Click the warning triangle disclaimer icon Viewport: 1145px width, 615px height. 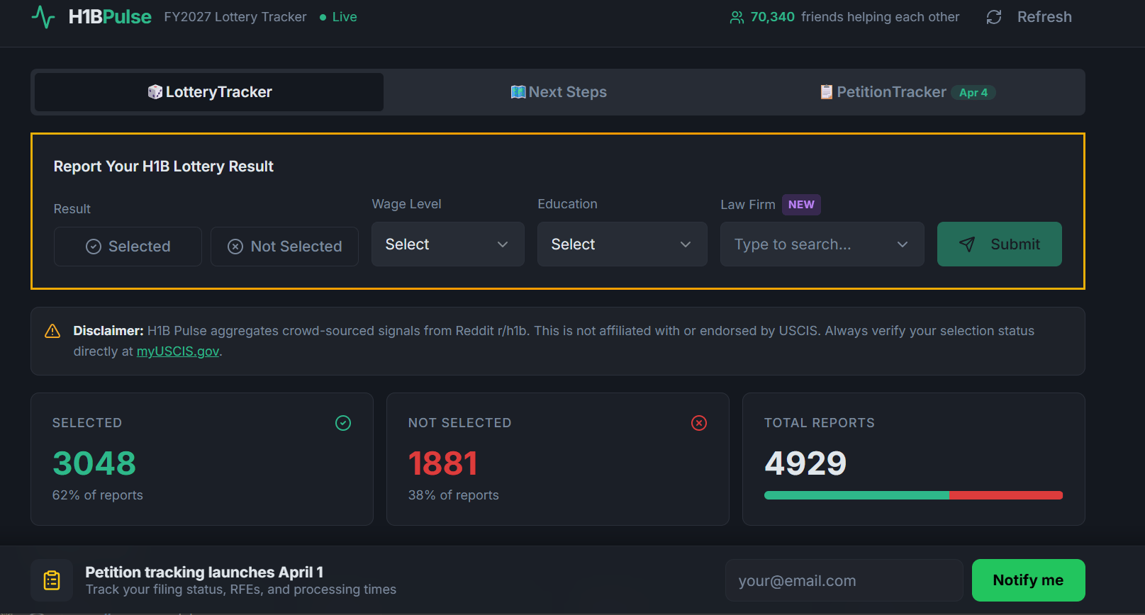(52, 331)
